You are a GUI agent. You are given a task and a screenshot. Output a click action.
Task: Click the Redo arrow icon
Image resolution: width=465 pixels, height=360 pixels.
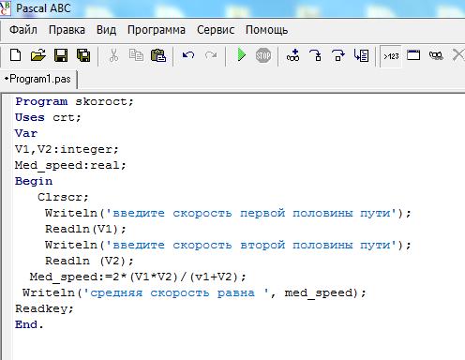tap(211, 55)
